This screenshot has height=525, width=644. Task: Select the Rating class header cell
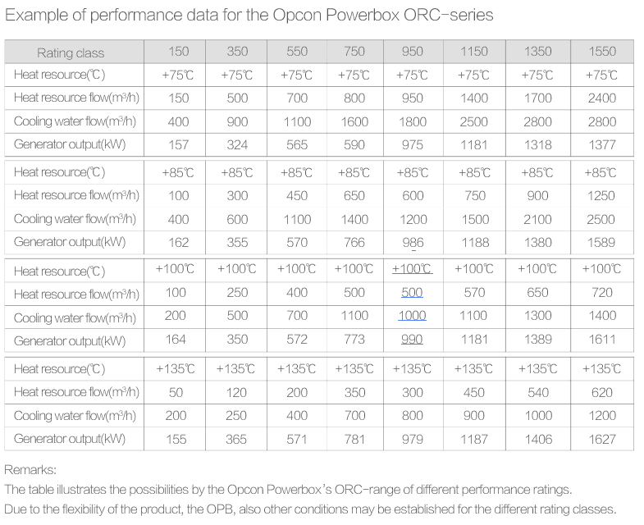click(x=71, y=52)
